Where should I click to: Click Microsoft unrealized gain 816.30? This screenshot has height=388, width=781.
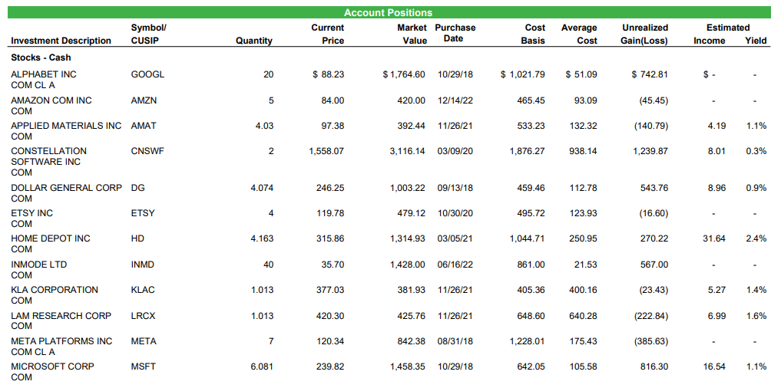(x=654, y=367)
